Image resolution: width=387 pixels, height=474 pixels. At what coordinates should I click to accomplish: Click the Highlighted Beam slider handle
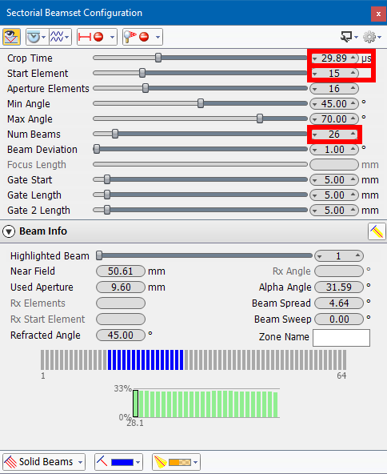point(99,255)
